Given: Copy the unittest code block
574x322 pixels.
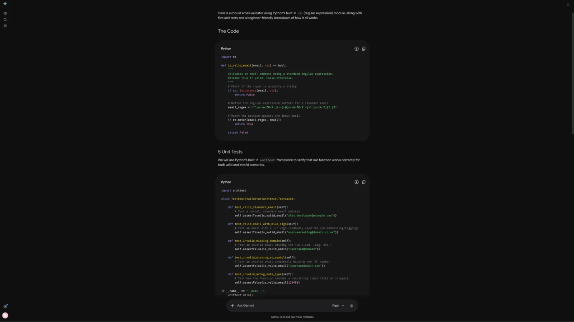Looking at the screenshot, I should pos(364,182).
